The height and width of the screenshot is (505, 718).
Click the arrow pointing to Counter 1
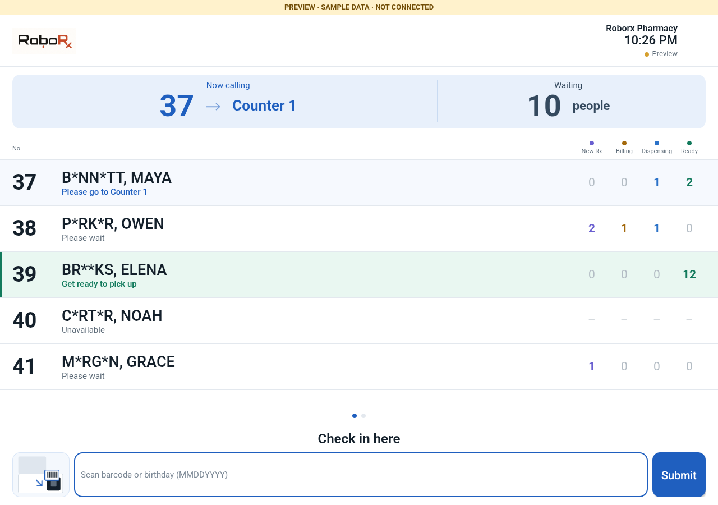pyautogui.click(x=213, y=106)
